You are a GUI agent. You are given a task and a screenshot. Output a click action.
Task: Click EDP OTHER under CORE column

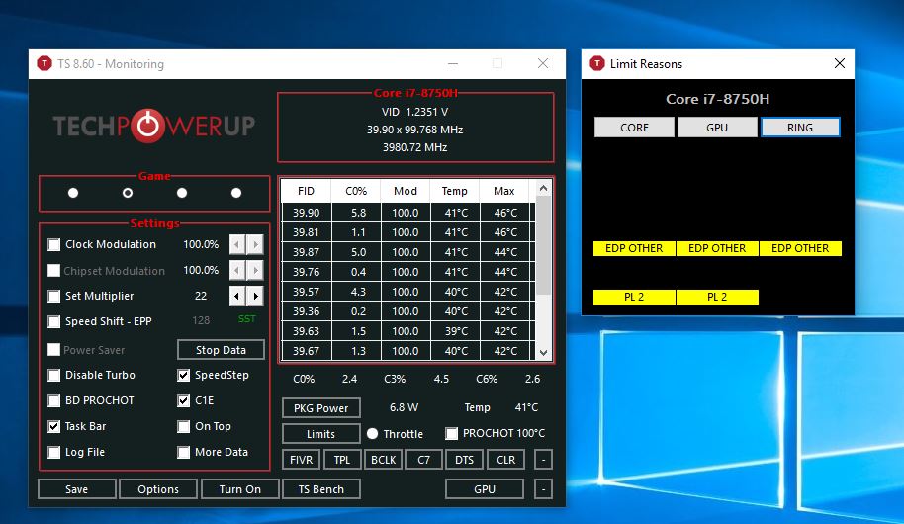[x=634, y=248]
